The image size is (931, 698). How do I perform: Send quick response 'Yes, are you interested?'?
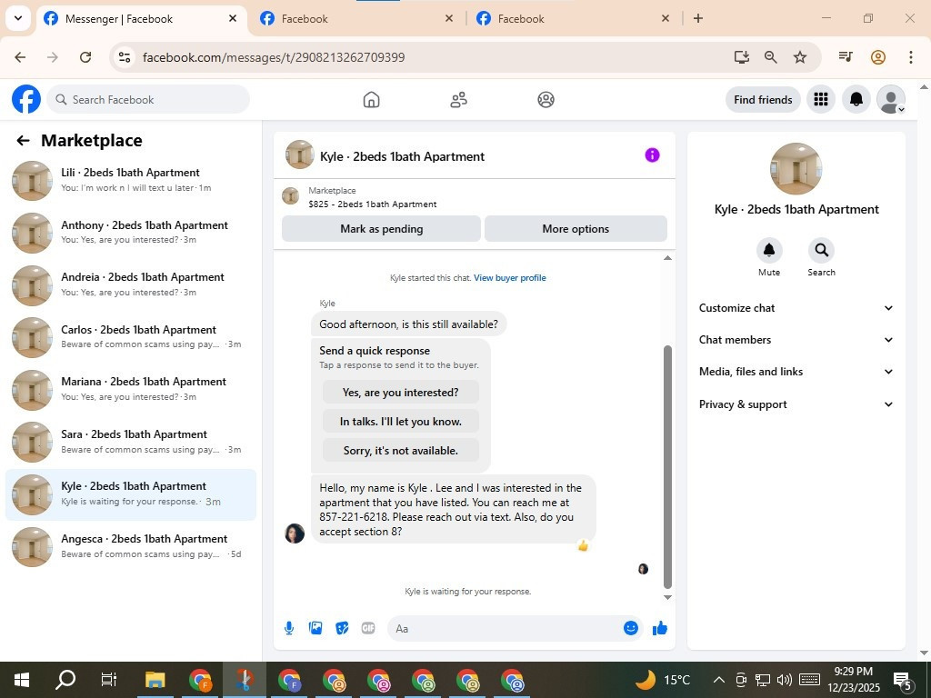click(x=401, y=393)
